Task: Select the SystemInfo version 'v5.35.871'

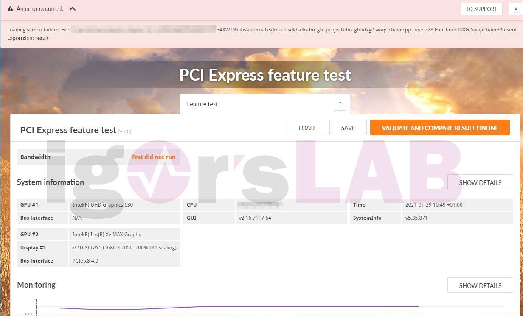Action: tap(416, 218)
